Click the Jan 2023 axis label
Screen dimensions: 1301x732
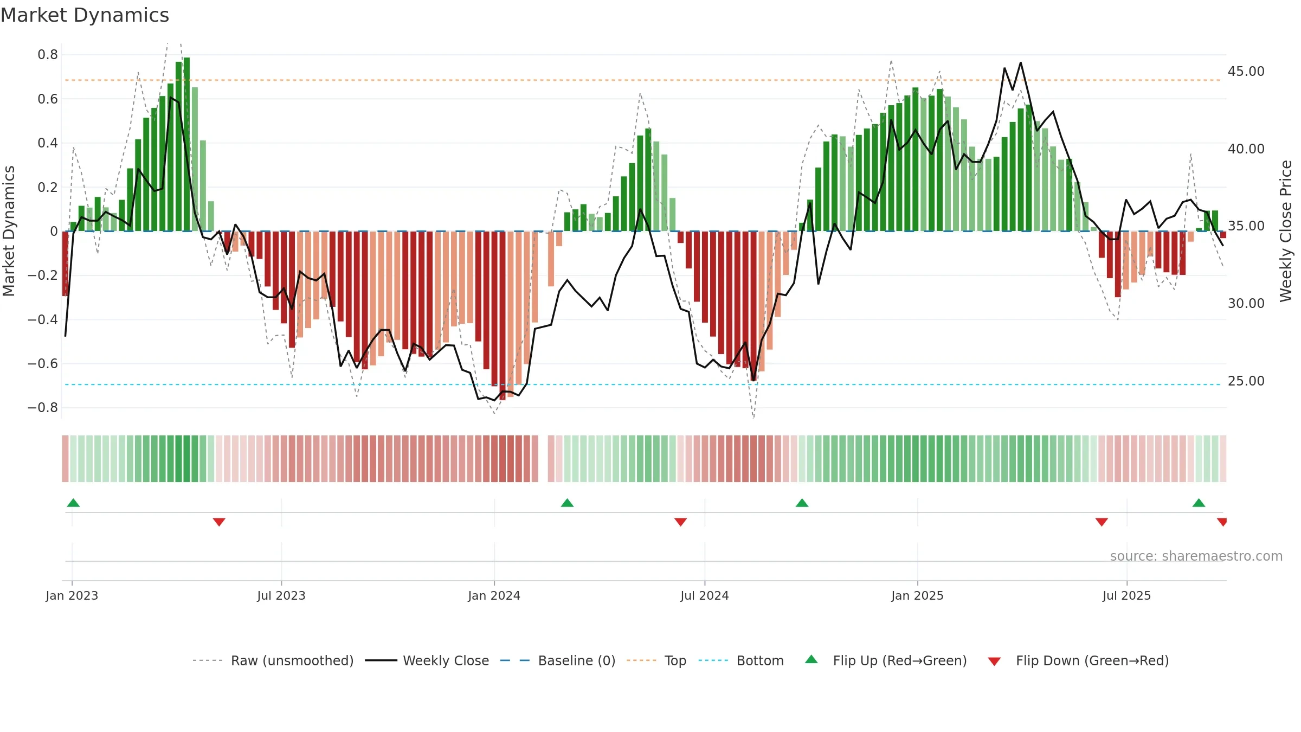click(x=72, y=595)
